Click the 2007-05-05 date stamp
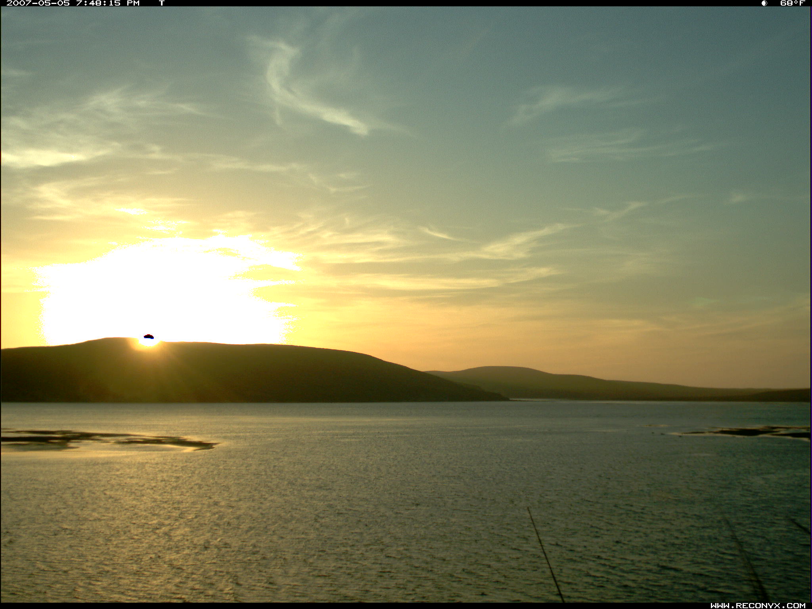The image size is (812, 609). click(38, 3)
